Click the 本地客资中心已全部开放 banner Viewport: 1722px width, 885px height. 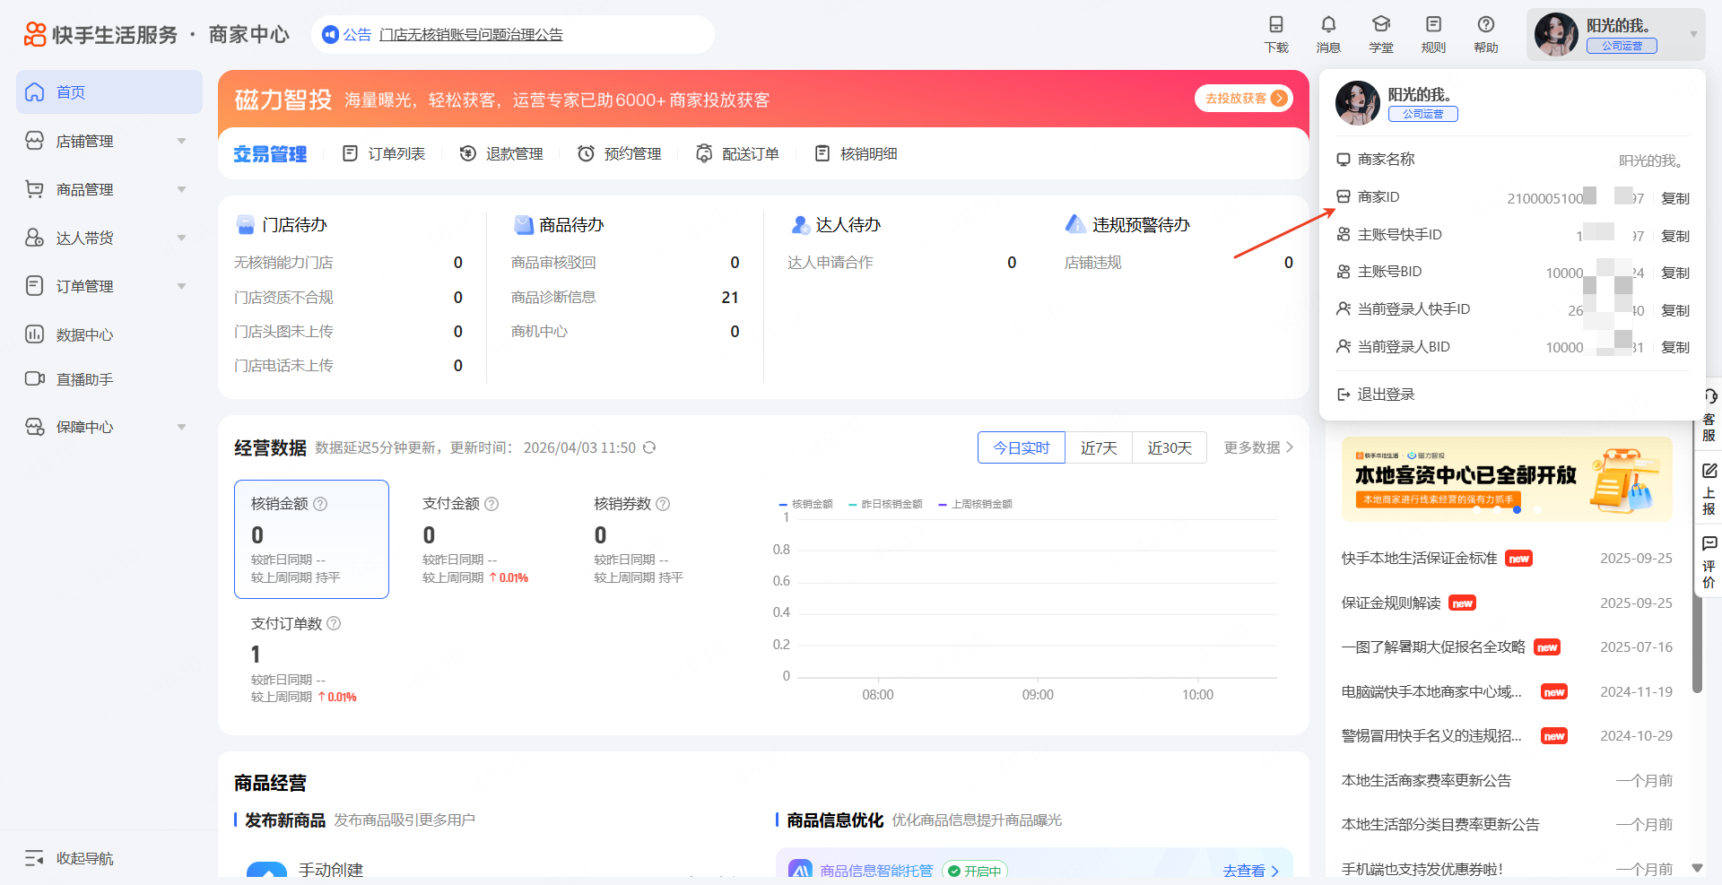[x=1507, y=479]
